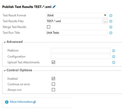Open the Test Result Format dropdown
122x110 pixels.
pos(77,15)
